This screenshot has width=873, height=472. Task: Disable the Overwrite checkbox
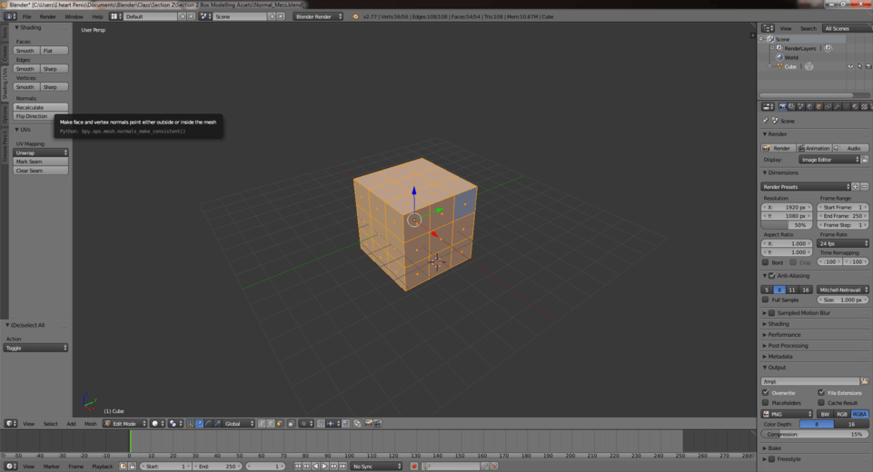[x=766, y=393]
